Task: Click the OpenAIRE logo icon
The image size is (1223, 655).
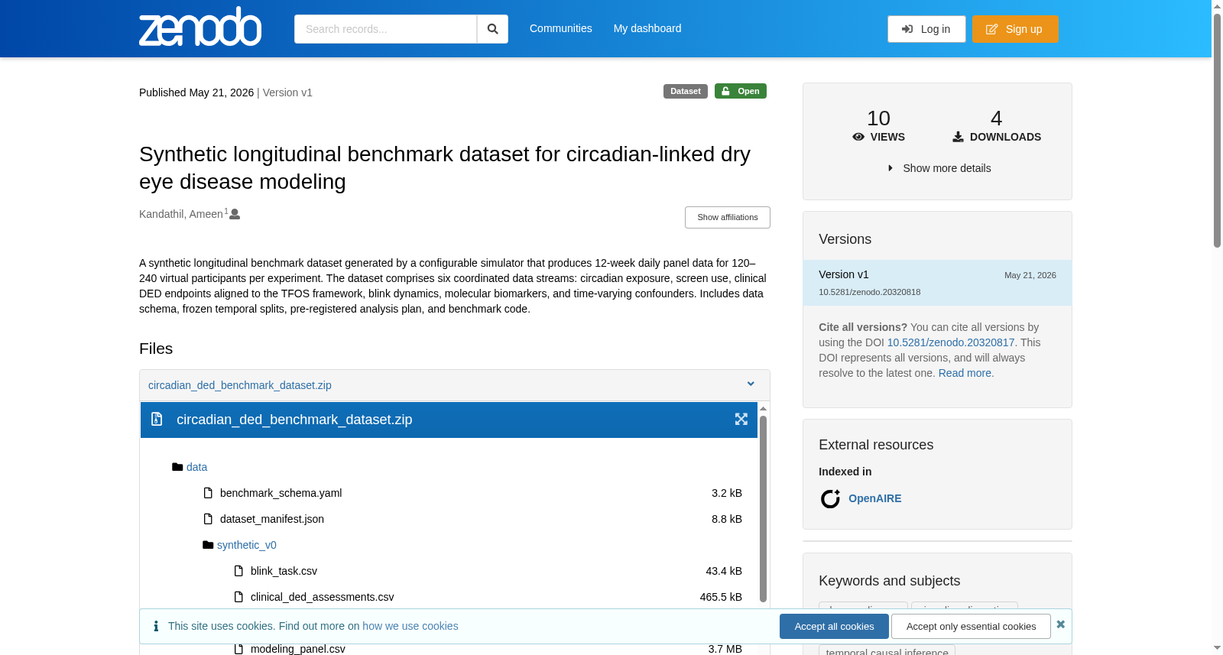Action: click(x=830, y=499)
